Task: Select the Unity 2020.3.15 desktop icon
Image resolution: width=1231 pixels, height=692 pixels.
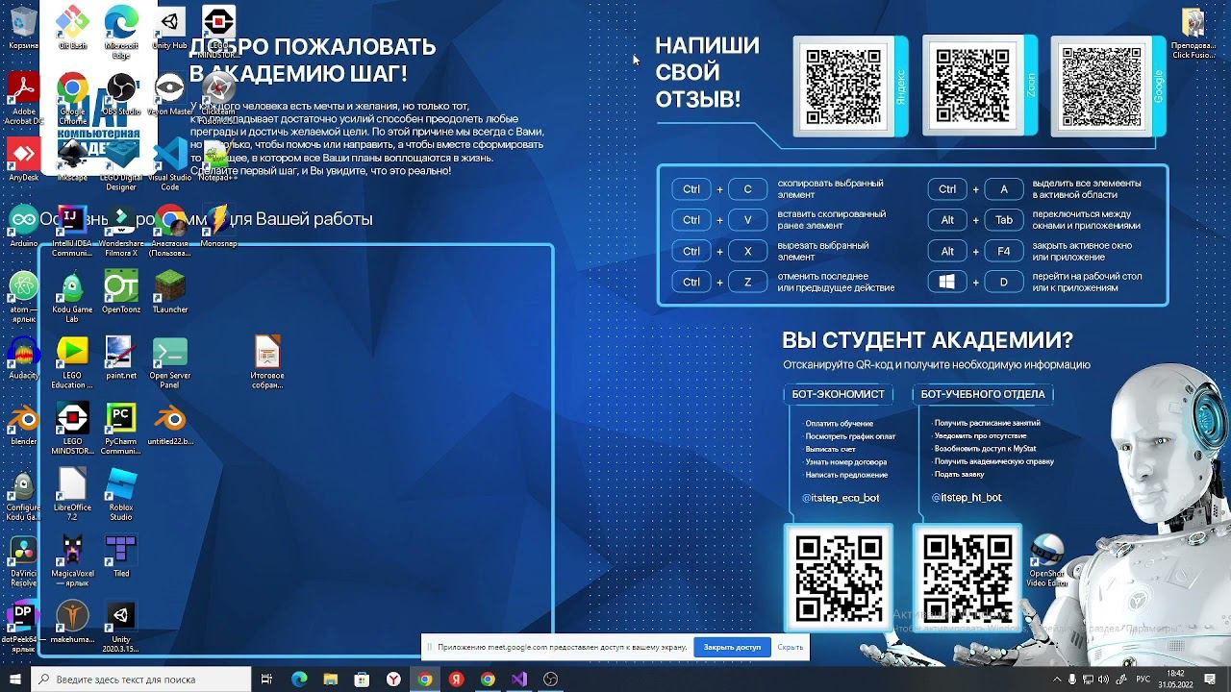Action: pyautogui.click(x=121, y=628)
